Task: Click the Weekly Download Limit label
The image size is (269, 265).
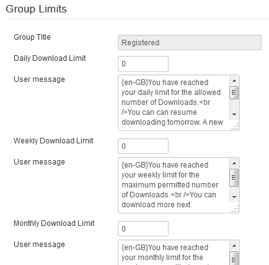Action: click(53, 141)
